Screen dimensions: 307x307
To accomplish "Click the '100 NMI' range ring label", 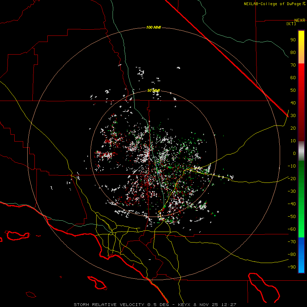I will tap(153, 27).
